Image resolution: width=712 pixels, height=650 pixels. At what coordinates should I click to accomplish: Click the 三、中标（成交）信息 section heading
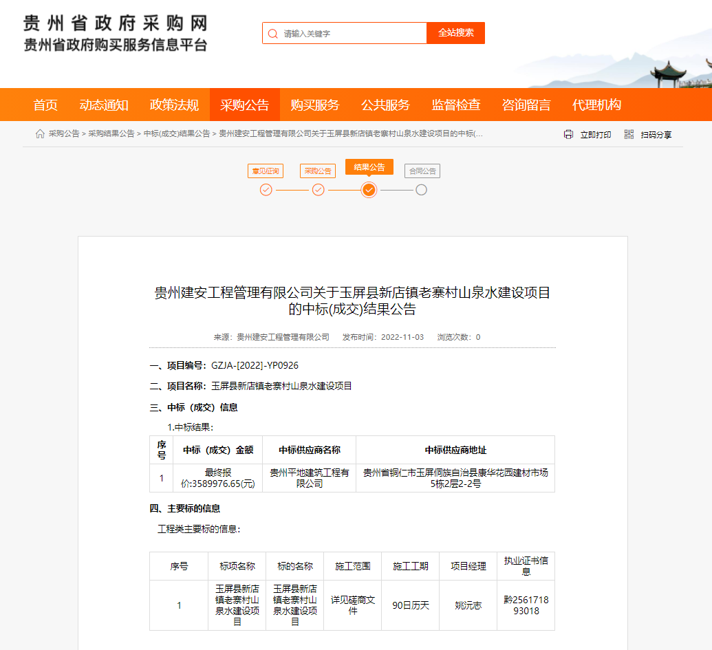(194, 408)
